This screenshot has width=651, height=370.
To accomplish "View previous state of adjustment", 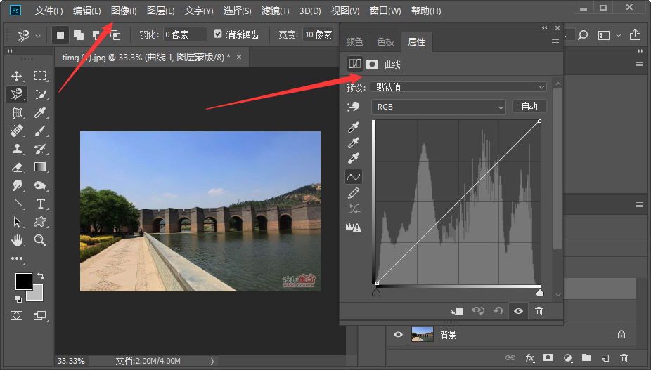I will click(x=478, y=311).
